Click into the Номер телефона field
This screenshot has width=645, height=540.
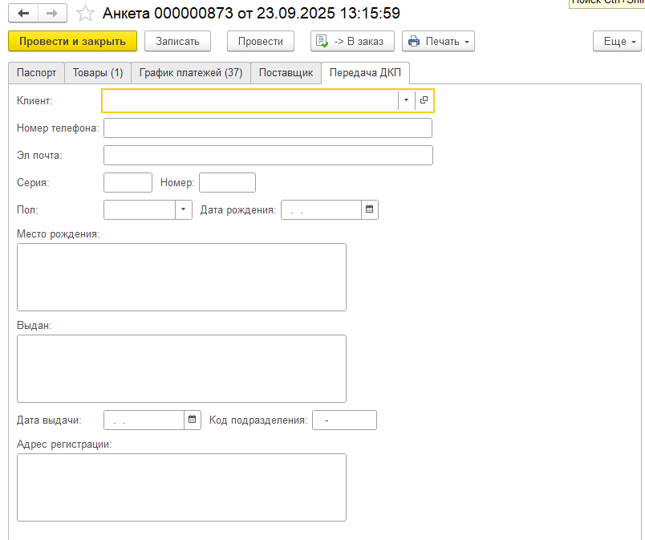[267, 128]
